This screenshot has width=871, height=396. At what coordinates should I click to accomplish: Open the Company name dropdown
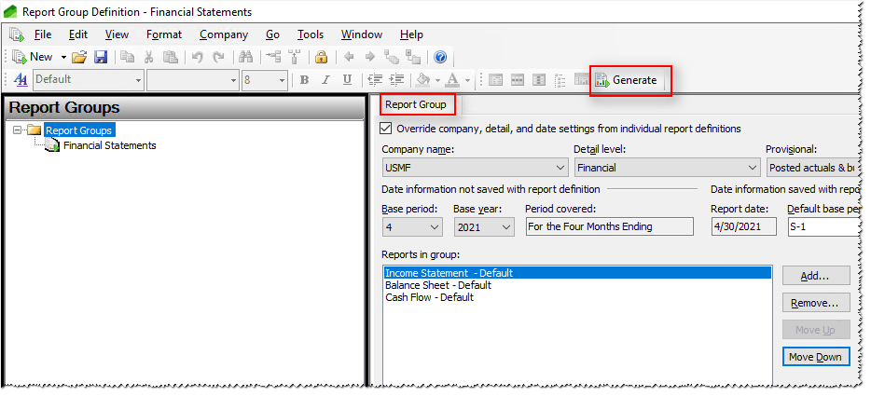click(560, 169)
